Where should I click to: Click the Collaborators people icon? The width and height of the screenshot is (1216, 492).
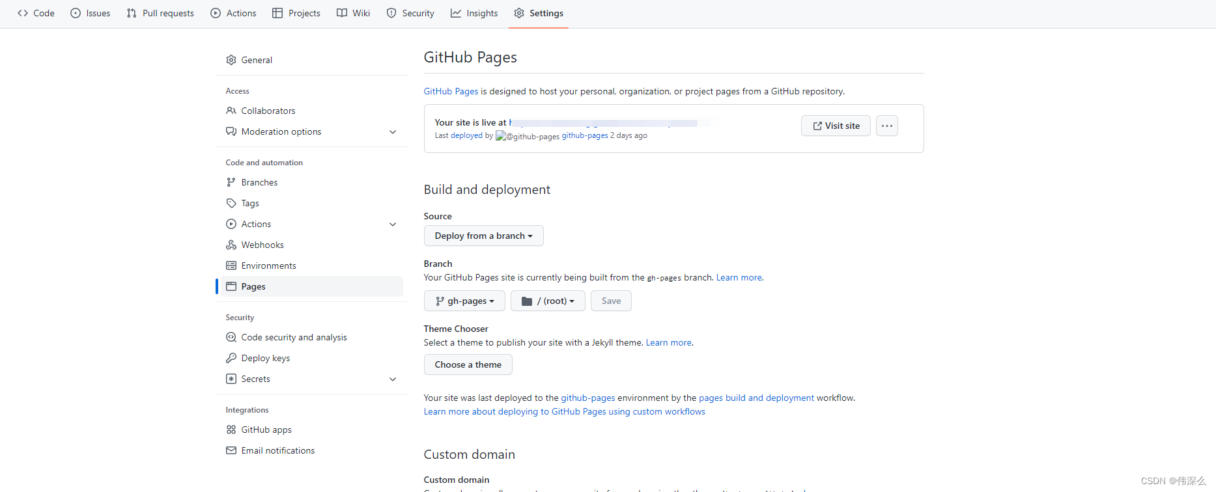231,111
